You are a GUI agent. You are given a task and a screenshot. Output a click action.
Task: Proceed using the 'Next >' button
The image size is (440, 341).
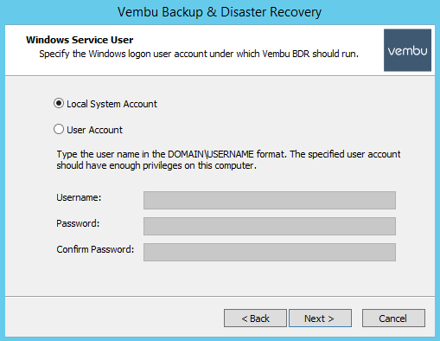pos(320,318)
